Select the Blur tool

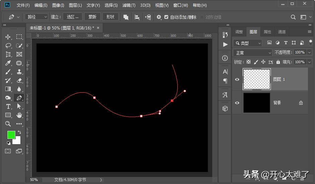pos(19,89)
